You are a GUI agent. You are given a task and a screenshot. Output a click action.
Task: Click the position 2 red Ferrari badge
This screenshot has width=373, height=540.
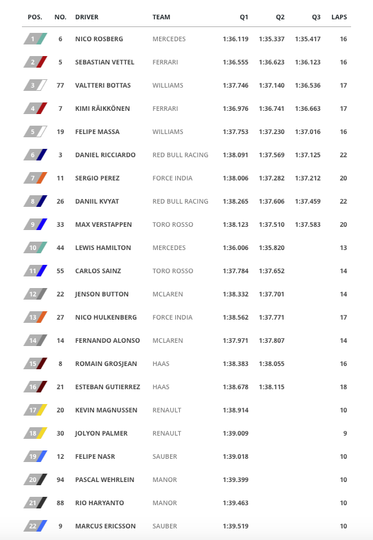point(35,62)
